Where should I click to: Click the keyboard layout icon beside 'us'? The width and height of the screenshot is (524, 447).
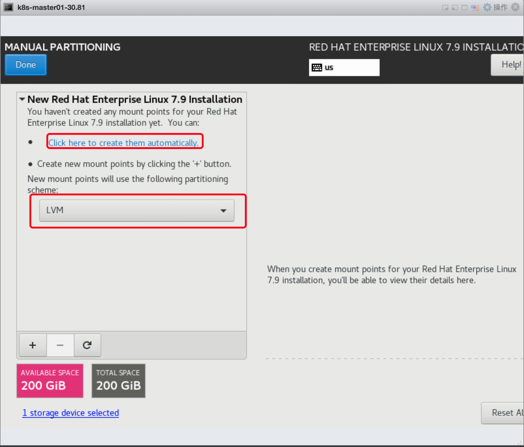click(317, 68)
